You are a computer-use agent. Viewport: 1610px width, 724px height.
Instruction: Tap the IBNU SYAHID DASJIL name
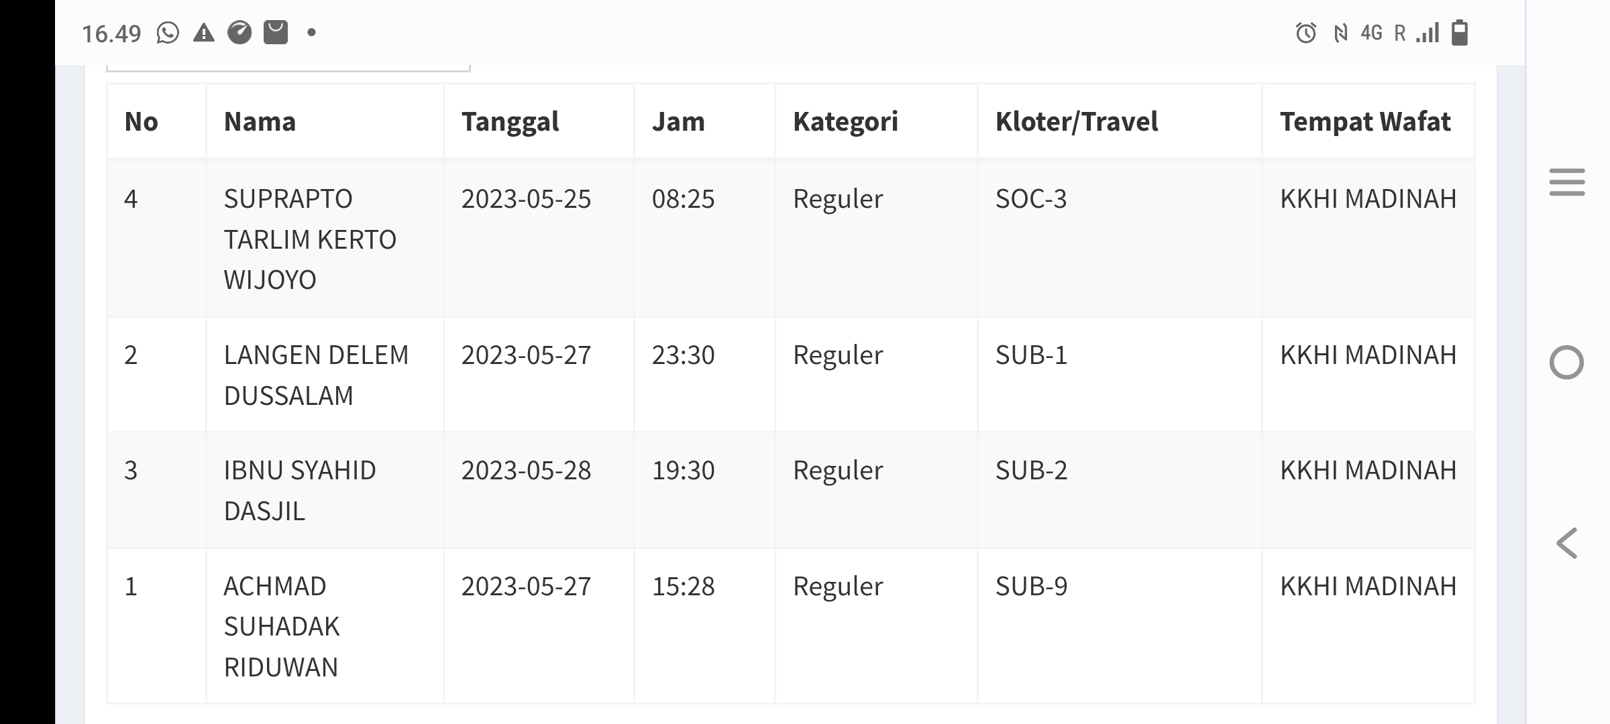point(300,490)
